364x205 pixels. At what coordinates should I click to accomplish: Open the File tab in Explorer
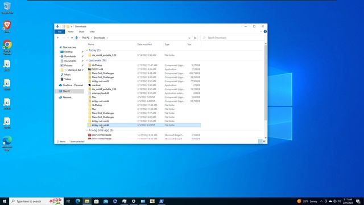pyautogui.click(x=60, y=32)
